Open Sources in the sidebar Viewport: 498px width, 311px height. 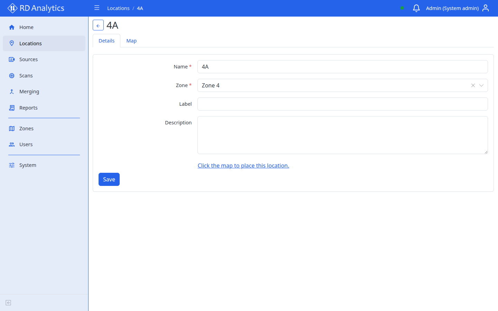[x=44, y=59]
